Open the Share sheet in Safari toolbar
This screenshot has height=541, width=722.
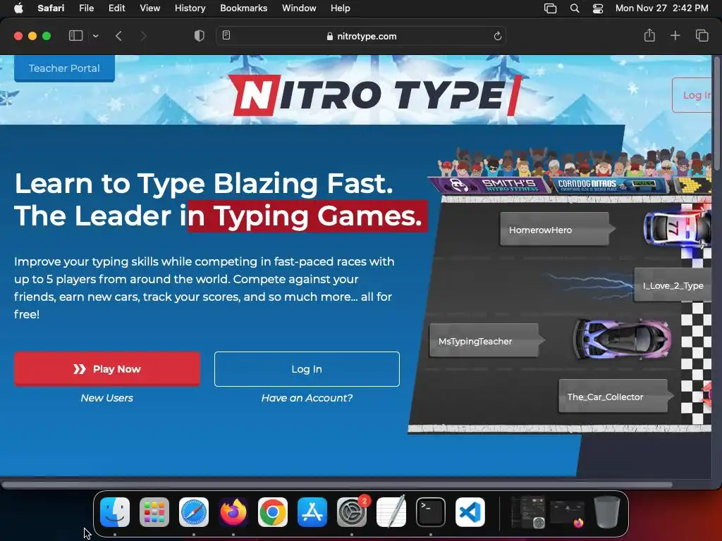pos(649,35)
